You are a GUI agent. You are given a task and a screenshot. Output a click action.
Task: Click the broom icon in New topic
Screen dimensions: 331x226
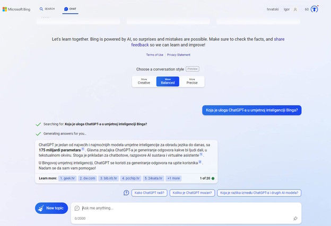point(41,208)
